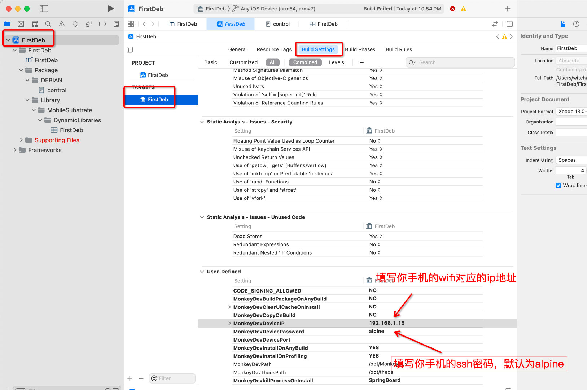Go back in editor history
The height and width of the screenshot is (390, 587).
pos(144,24)
